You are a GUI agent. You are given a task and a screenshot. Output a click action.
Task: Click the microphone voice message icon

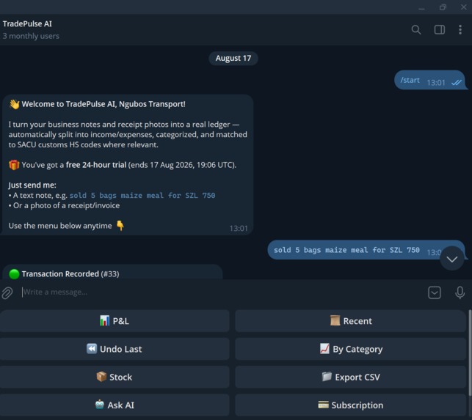click(x=460, y=292)
